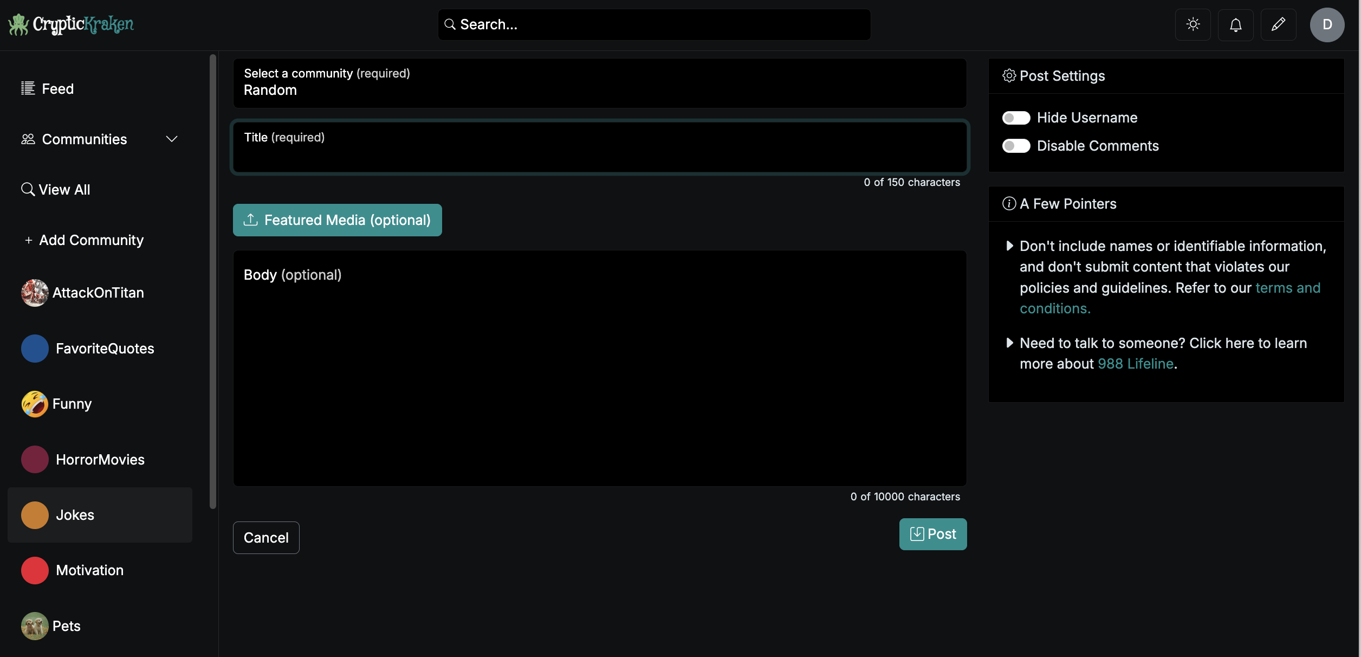Select the orange Jokes community swatch
The height and width of the screenshot is (657, 1361).
click(x=35, y=515)
